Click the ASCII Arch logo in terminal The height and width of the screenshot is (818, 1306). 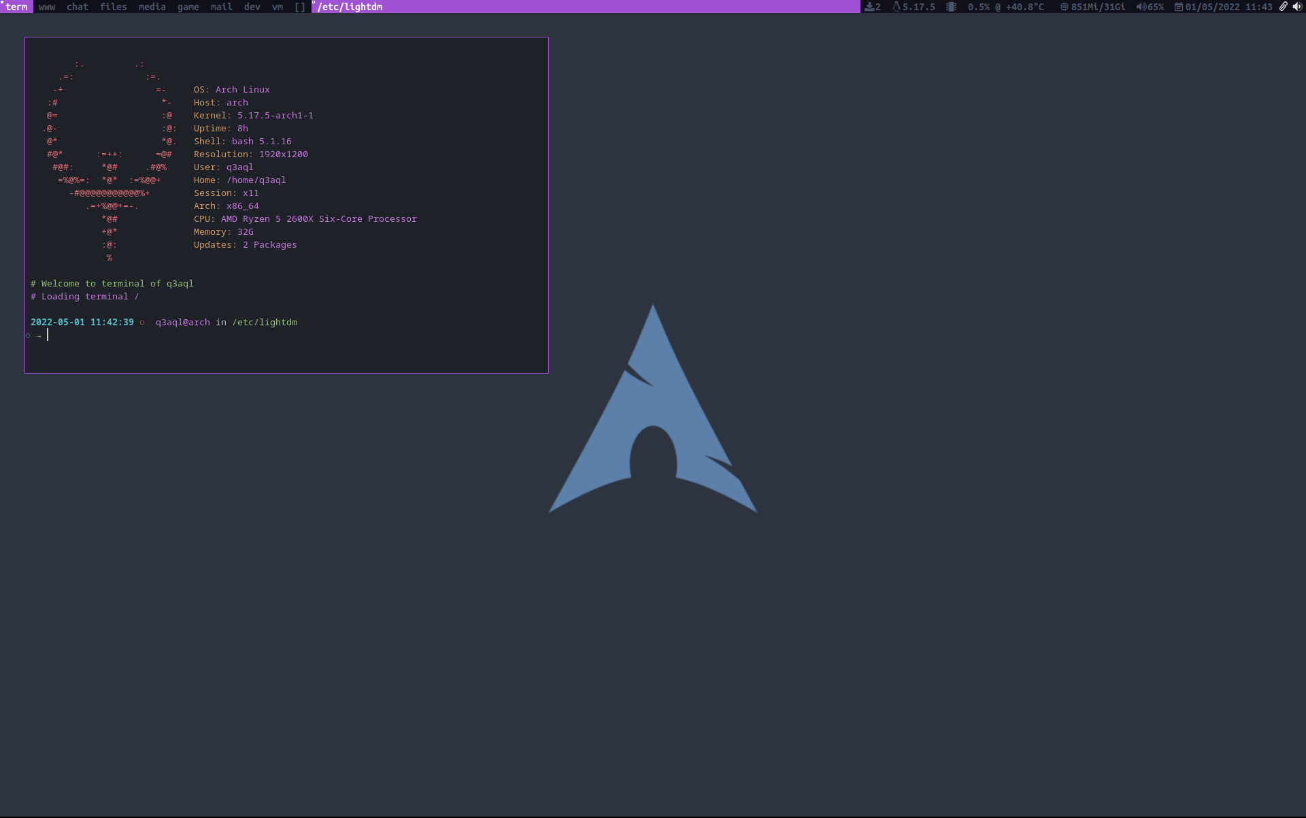[x=110, y=161]
